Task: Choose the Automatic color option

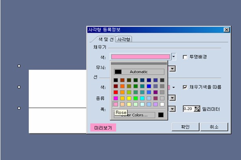Action: click(x=139, y=72)
